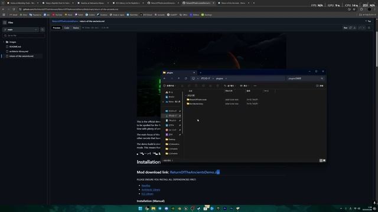378x212 pixels.
Task: Sort by date modified column header
Action: point(229,91)
